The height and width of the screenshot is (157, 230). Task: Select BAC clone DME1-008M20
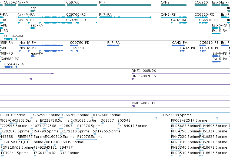click(181, 74)
